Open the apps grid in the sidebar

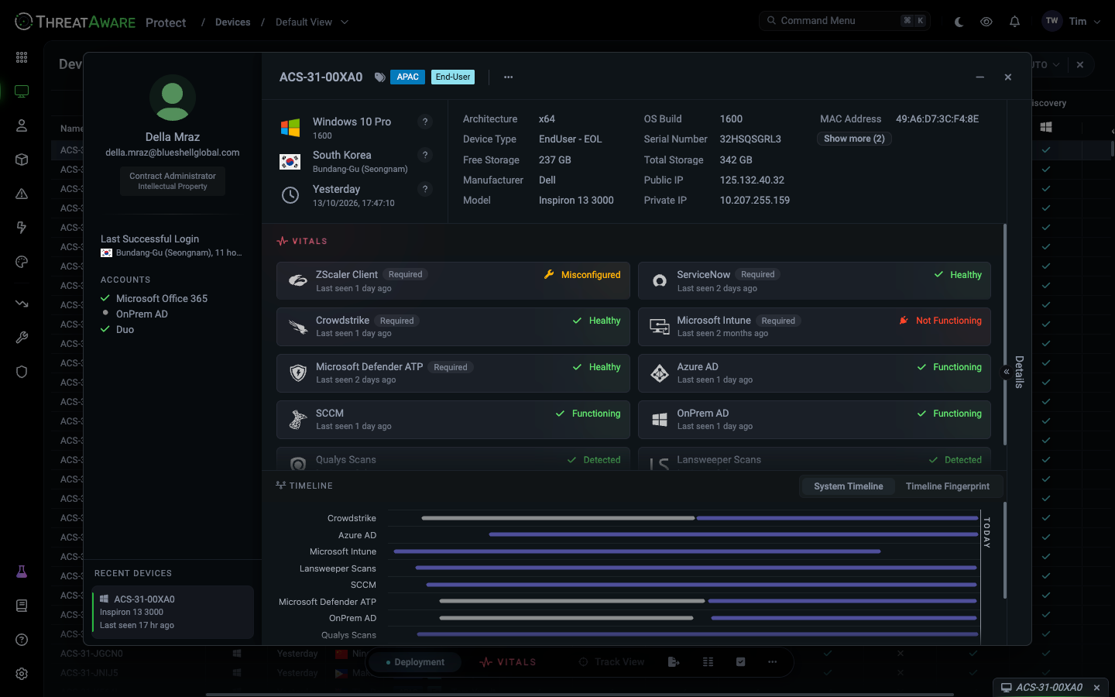coord(22,57)
